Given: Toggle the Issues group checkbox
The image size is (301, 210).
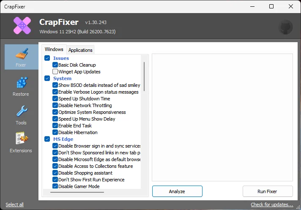Looking at the screenshot, I should [47, 58].
